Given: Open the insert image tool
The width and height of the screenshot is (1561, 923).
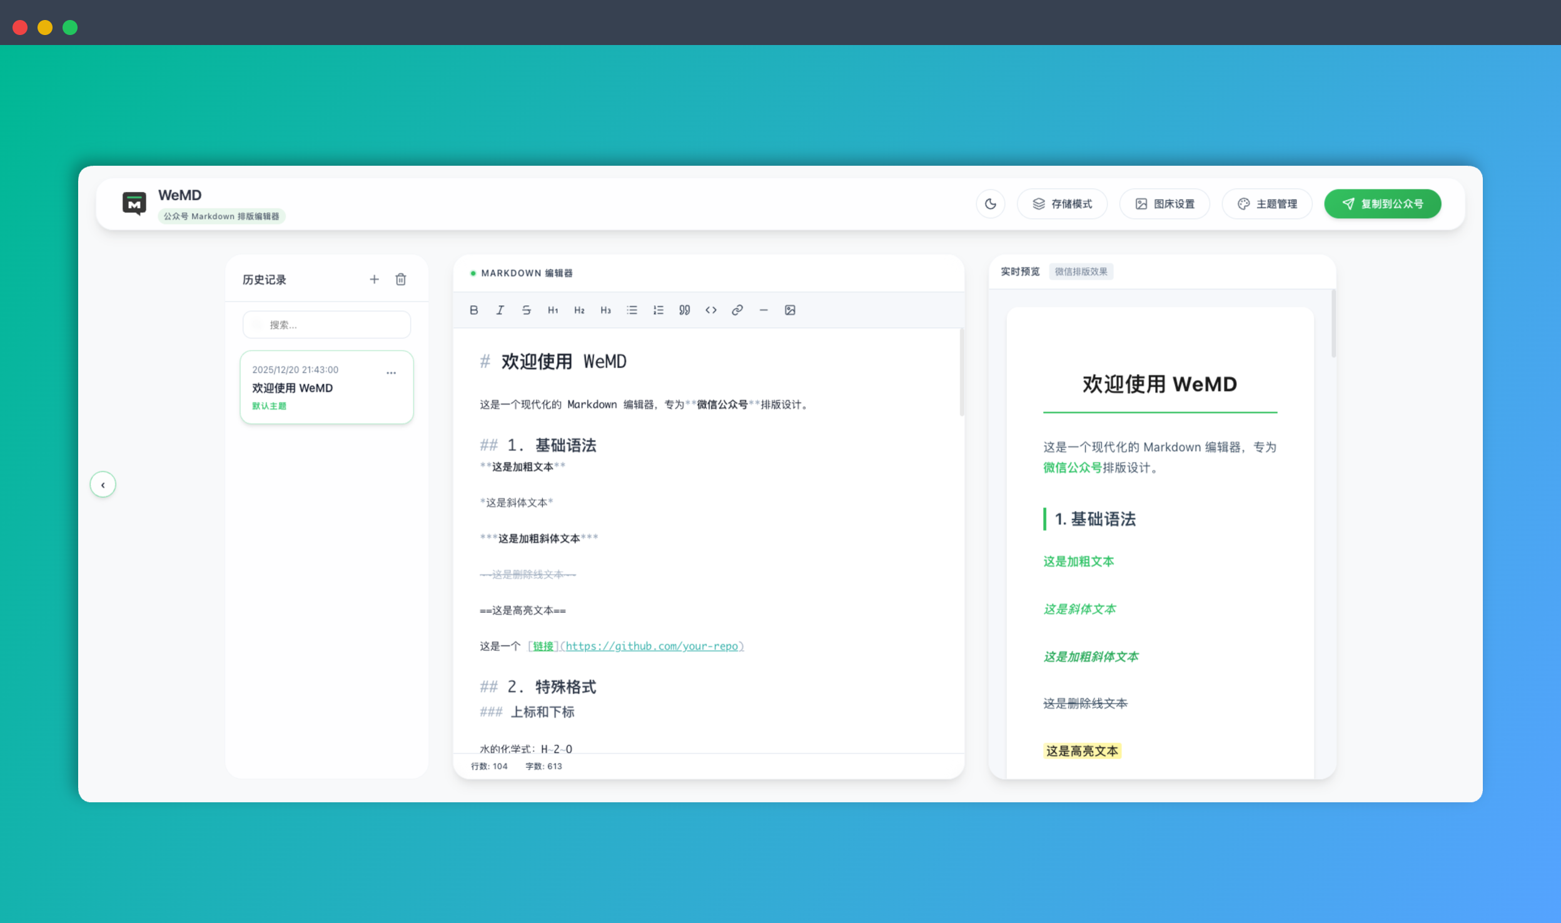Looking at the screenshot, I should point(790,310).
